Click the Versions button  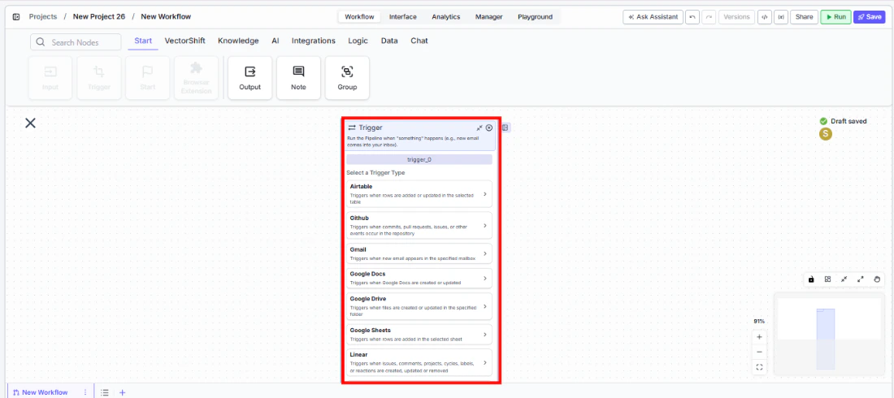[x=736, y=17]
